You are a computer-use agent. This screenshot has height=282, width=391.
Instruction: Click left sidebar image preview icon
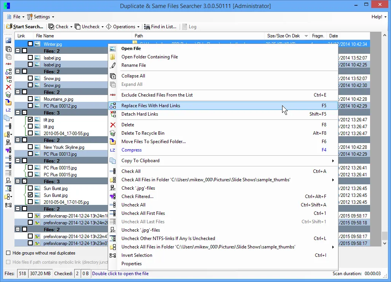pyautogui.click(x=8, y=40)
